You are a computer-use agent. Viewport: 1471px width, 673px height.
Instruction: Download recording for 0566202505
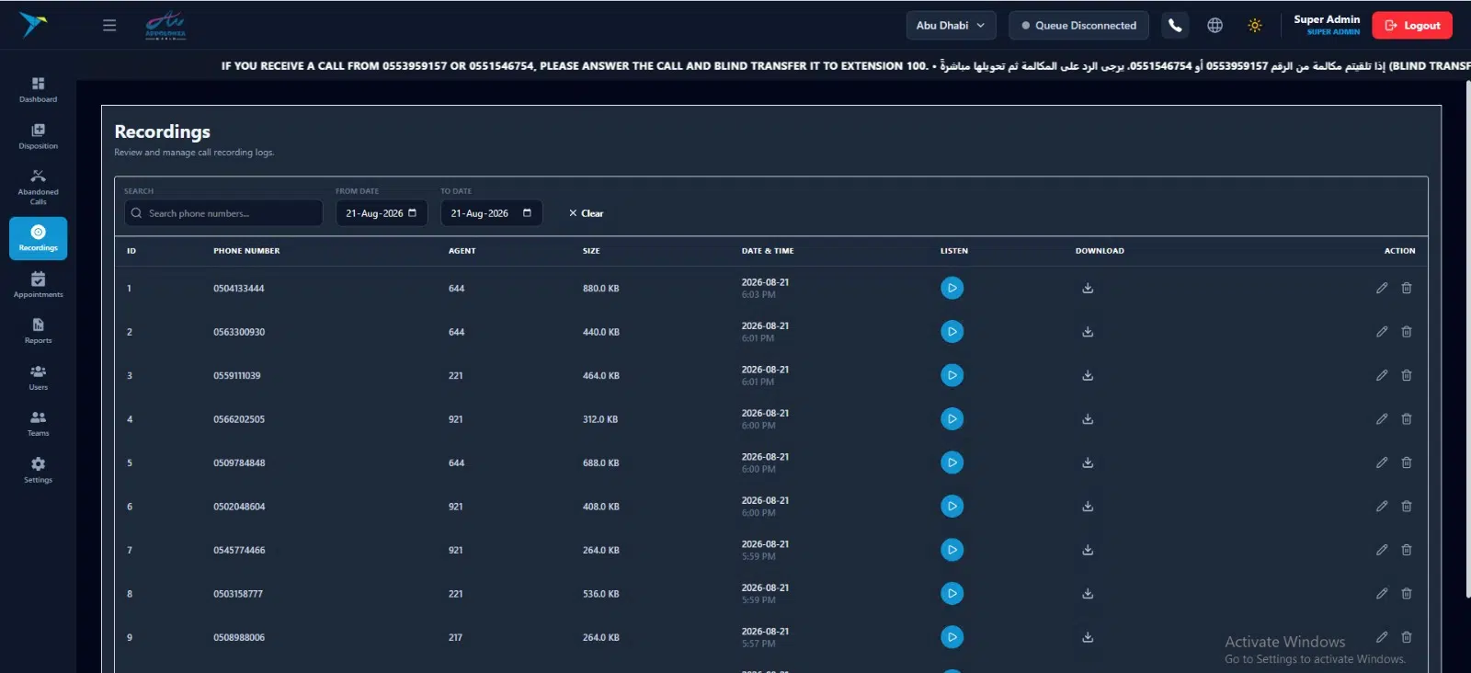(x=1088, y=418)
